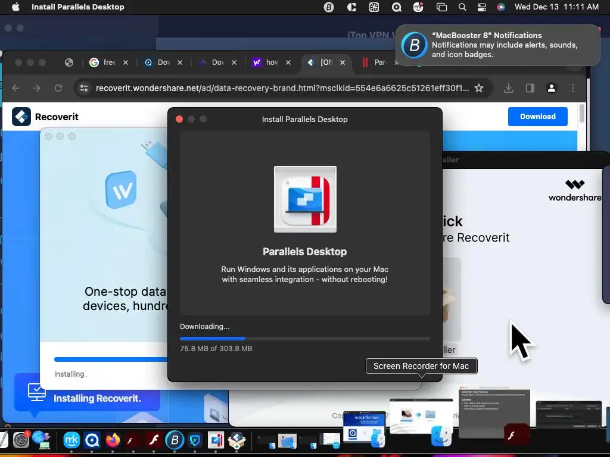Open the MacBooster 8 Notifications banner
The image size is (610, 457).
point(498,45)
